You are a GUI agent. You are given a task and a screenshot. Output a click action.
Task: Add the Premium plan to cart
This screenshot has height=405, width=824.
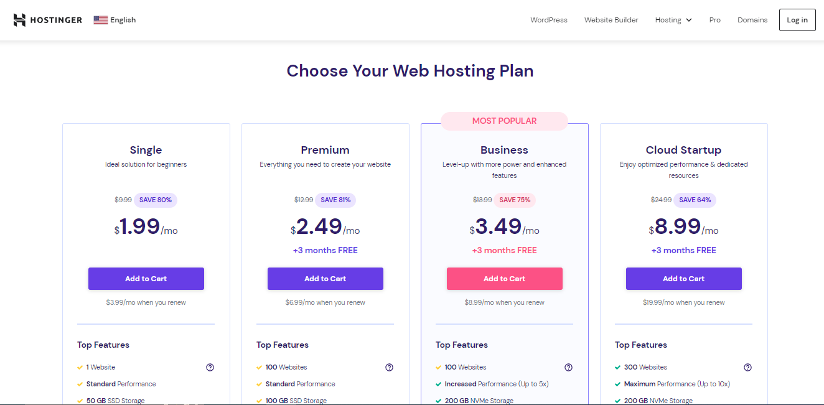(x=325, y=279)
